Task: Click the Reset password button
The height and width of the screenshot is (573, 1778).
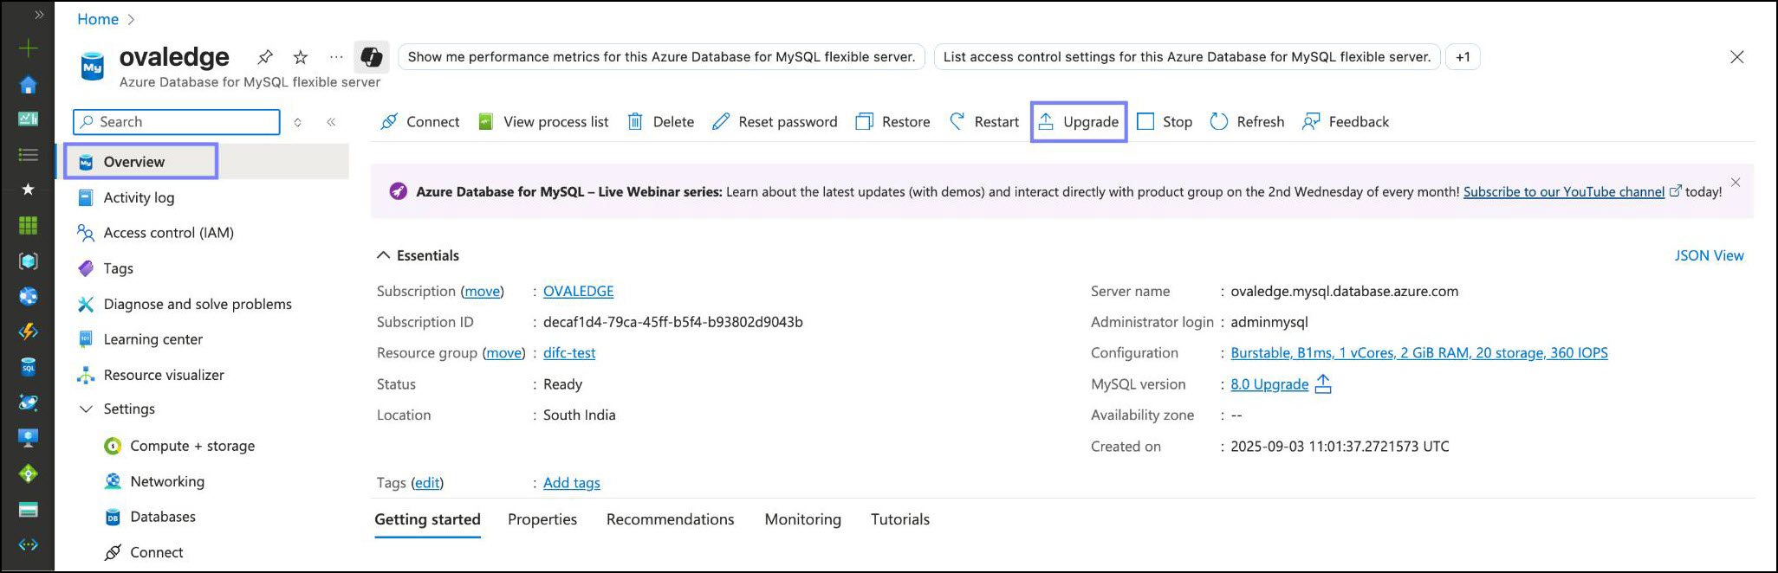Action: (775, 122)
